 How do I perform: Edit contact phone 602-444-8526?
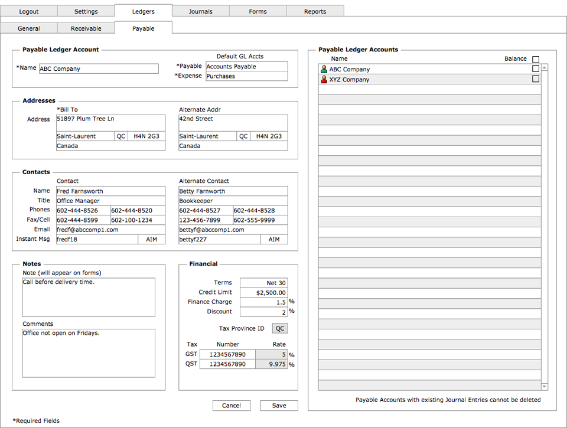[x=83, y=210]
